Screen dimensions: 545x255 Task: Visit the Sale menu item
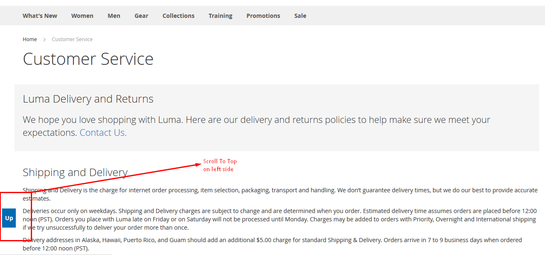click(300, 16)
